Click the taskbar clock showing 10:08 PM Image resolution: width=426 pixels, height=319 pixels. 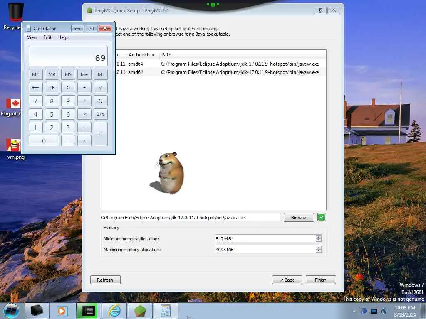405,311
